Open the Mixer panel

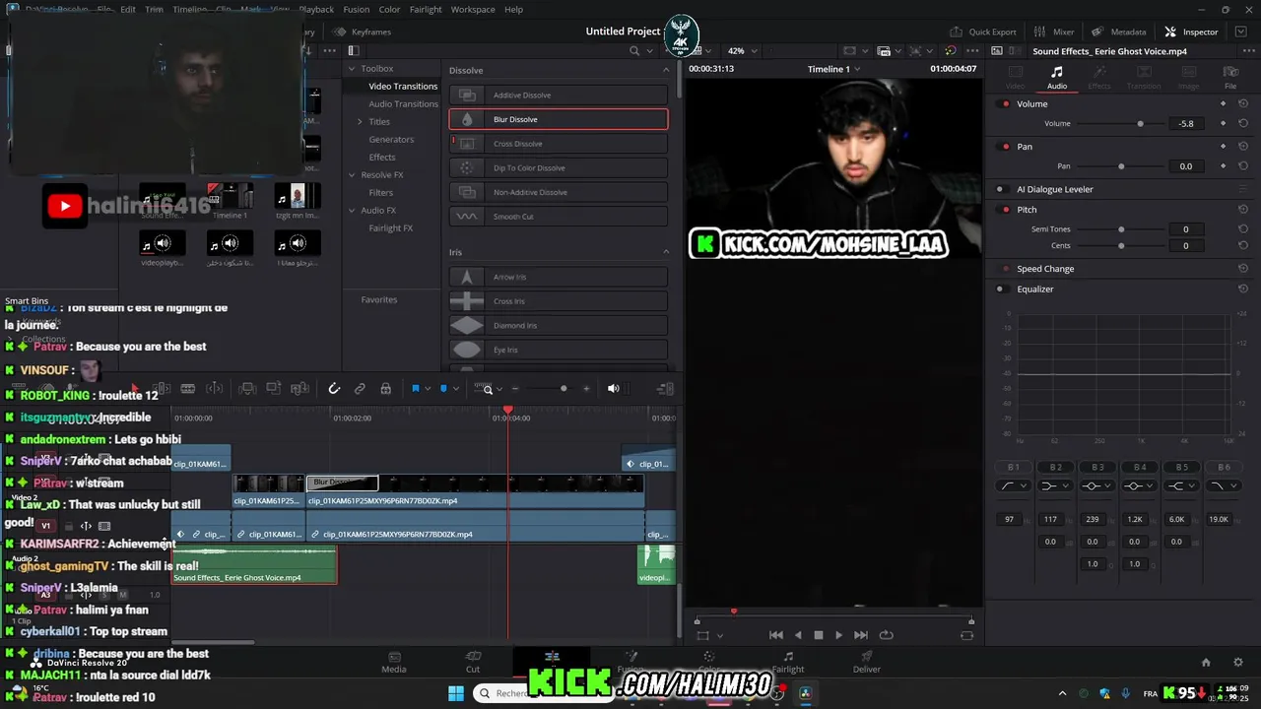point(1055,32)
